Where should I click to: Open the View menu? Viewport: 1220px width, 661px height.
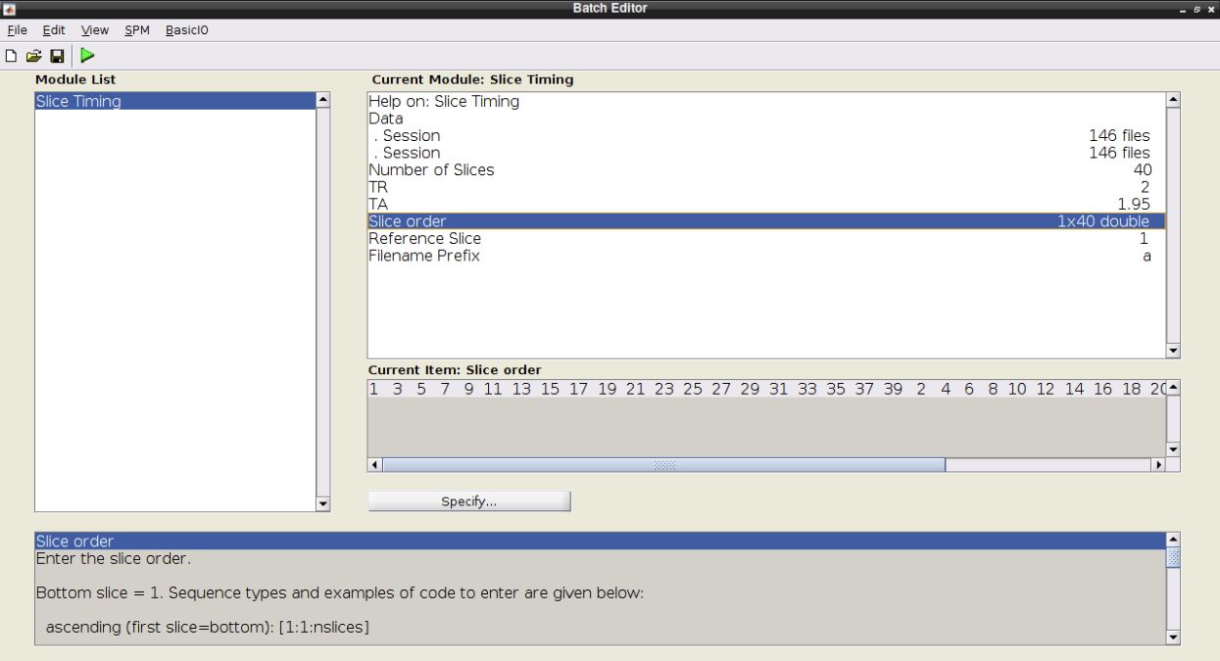(x=95, y=30)
